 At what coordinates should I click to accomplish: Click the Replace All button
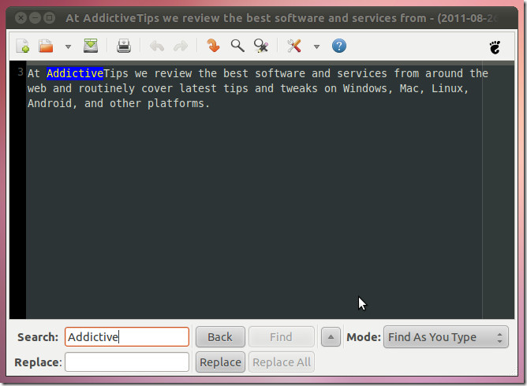pyautogui.click(x=282, y=362)
